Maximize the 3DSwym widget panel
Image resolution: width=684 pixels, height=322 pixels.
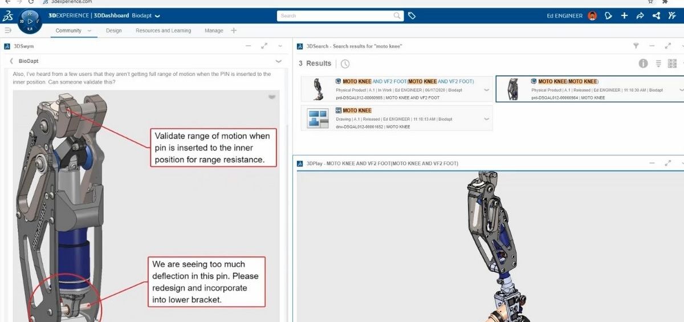264,46
